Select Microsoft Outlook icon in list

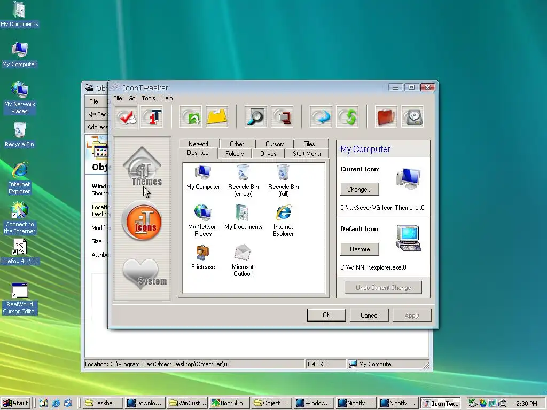point(243,261)
